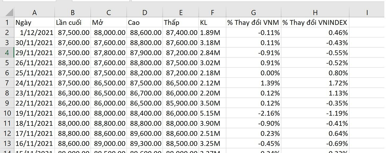Click VNINDEX change cell -1.19%
Image resolution: width=388 pixels, height=153 pixels.
coord(315,113)
